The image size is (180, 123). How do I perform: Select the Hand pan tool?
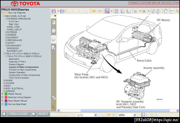pyautogui.click(x=166, y=11)
